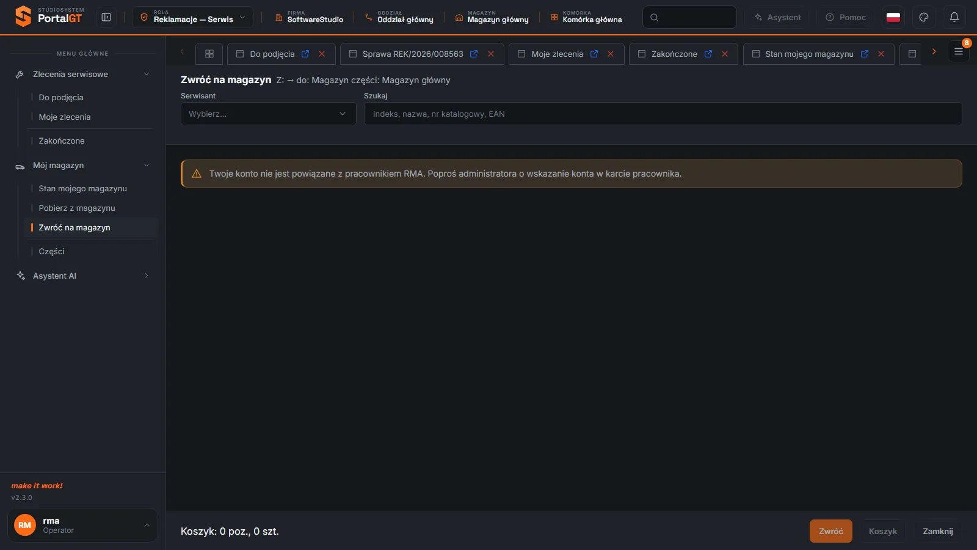Click the global search box in header
This screenshot has height=550, width=977.
point(689,17)
